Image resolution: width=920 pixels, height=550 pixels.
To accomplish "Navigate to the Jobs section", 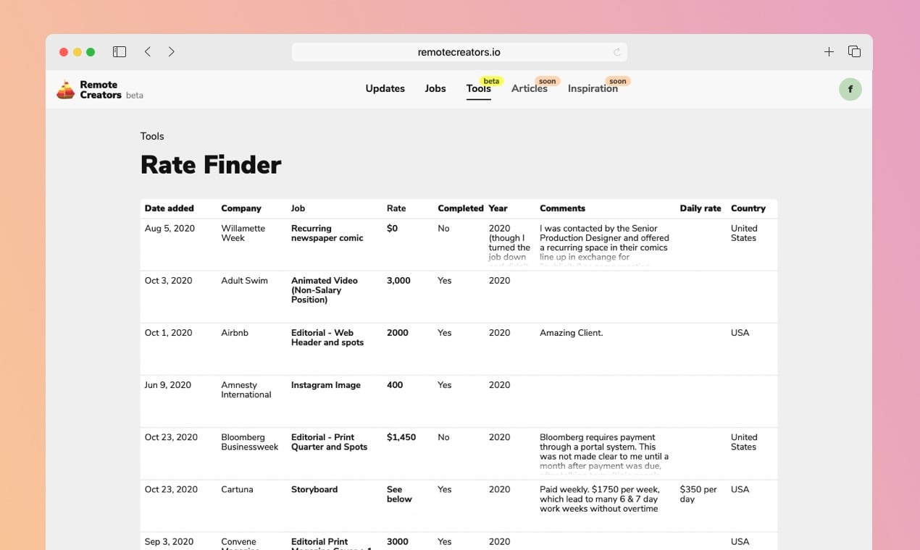I will pyautogui.click(x=435, y=88).
